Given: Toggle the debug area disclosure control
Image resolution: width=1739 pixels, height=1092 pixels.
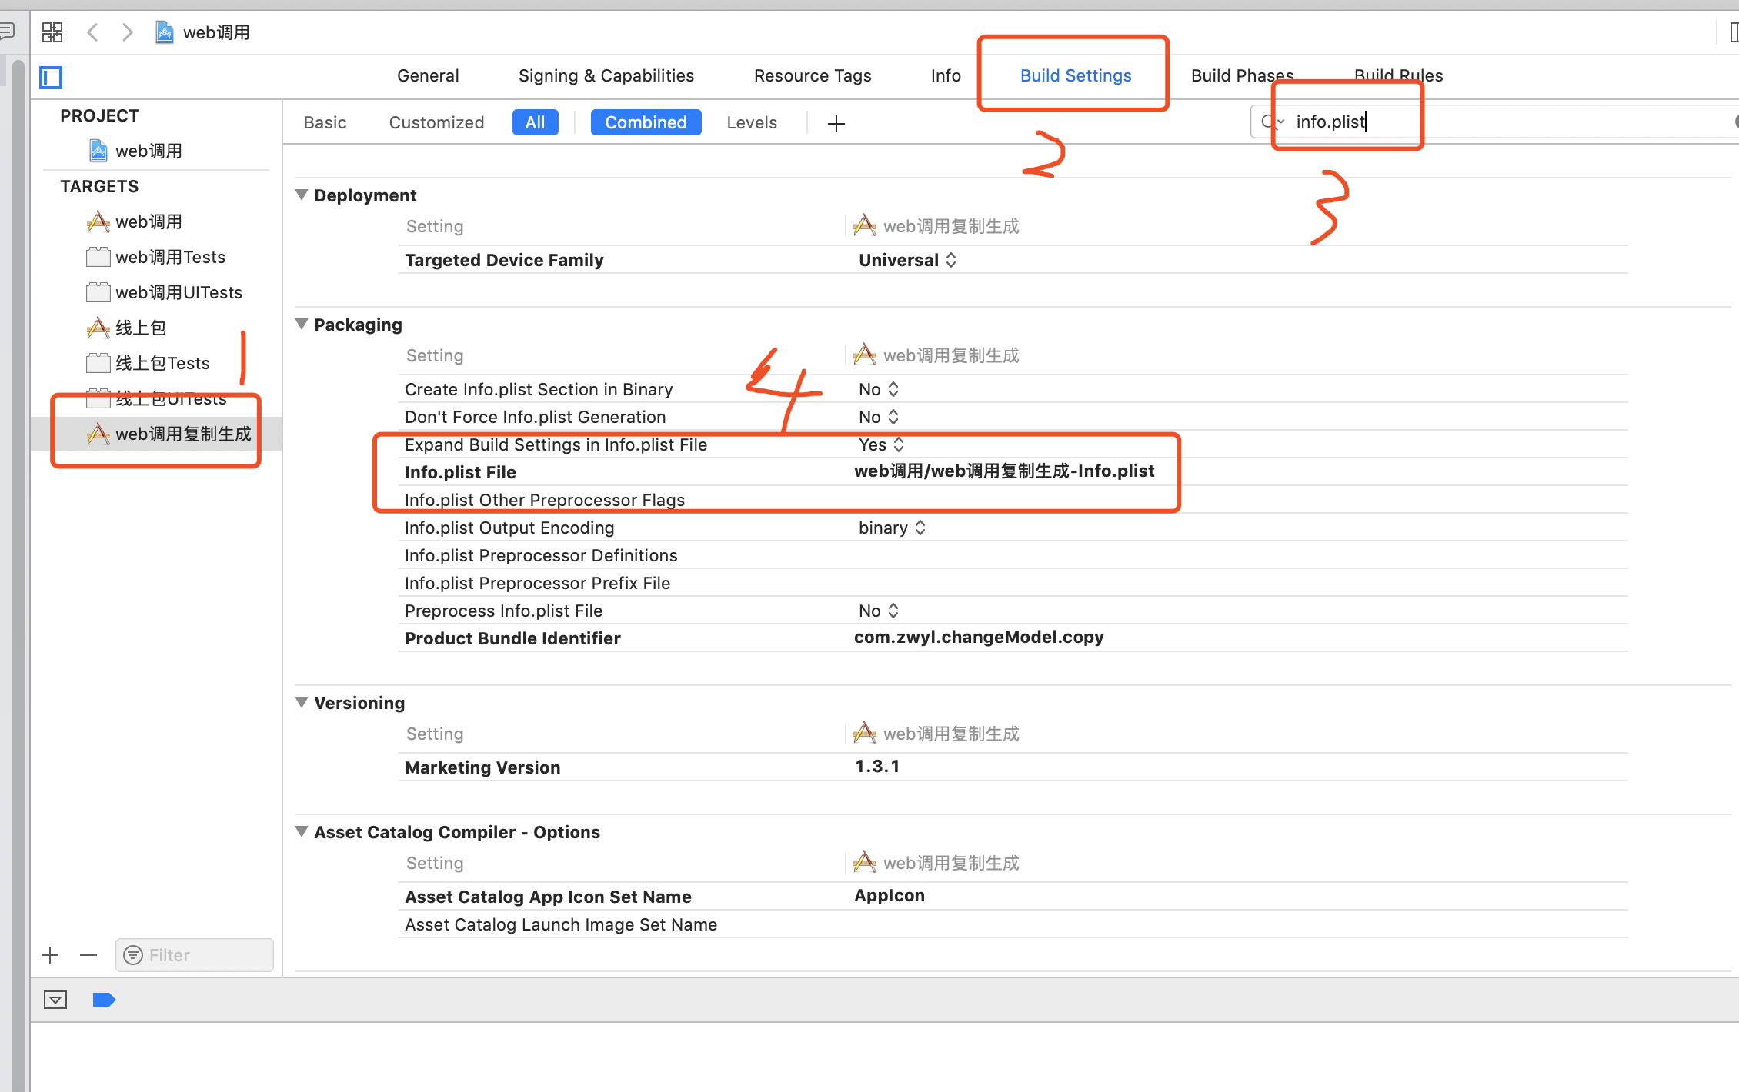Looking at the screenshot, I should 55,1000.
